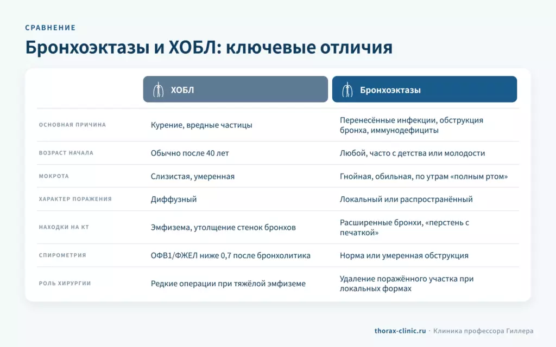556x347 pixels.
Task: Click the cell 'Редкие операции при тяжёлой эмфиземе'
Action: click(x=228, y=284)
